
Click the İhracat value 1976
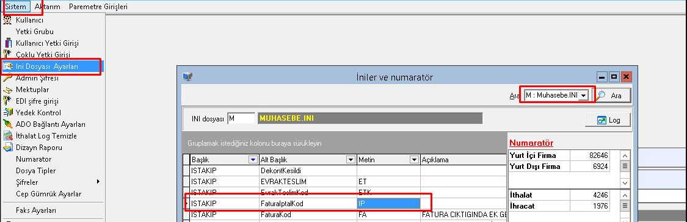[x=590, y=206]
